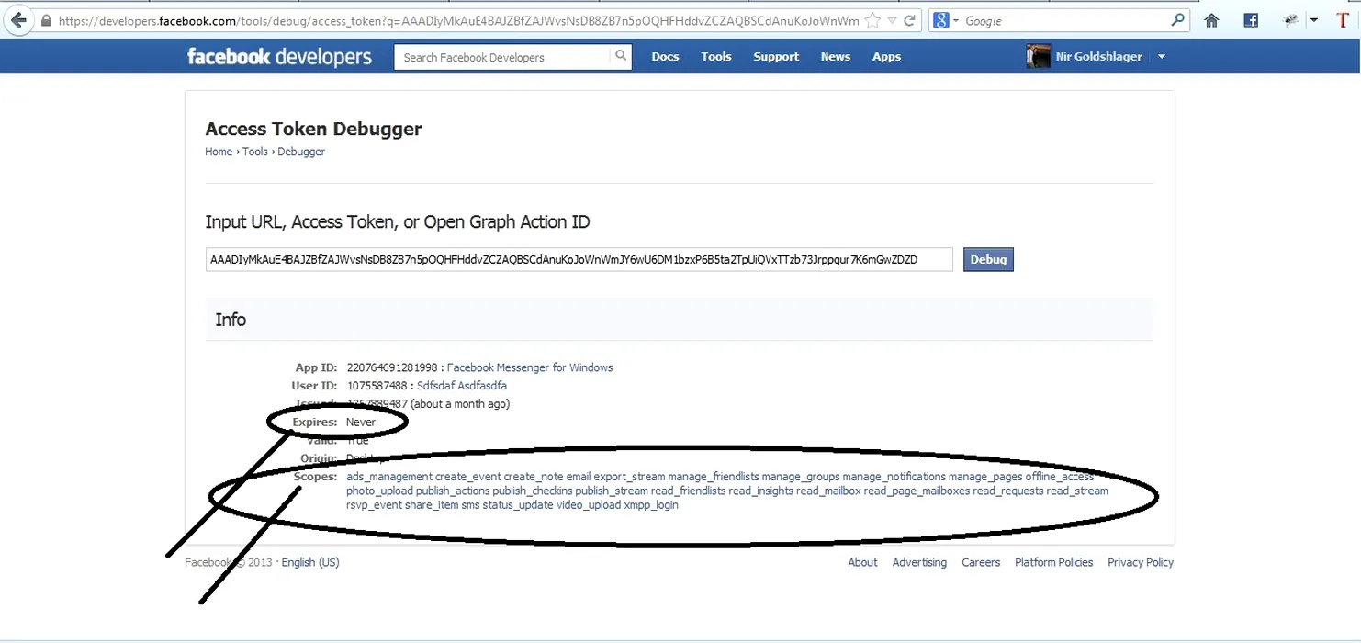
Task: Open the Docs menu item
Action: [665, 57]
